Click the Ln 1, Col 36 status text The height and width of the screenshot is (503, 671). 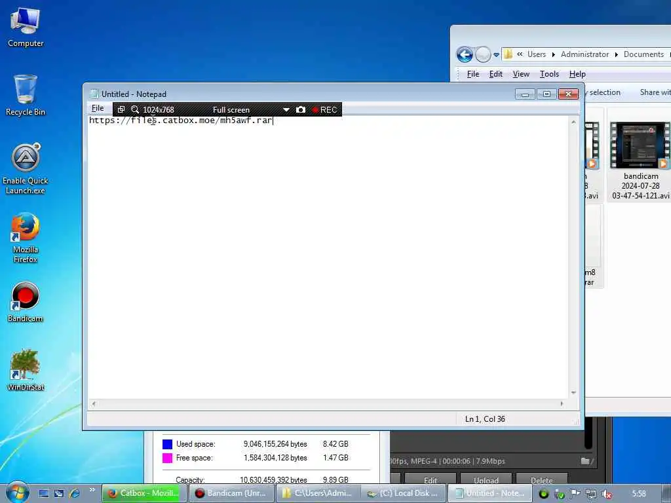point(485,419)
